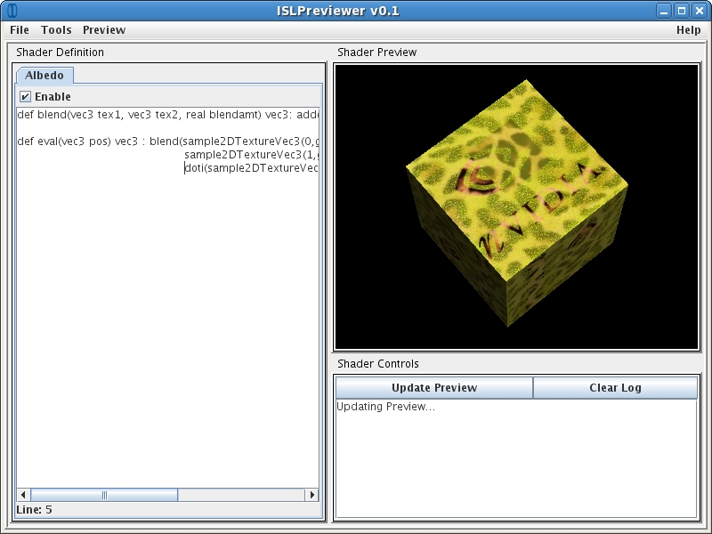Image resolution: width=712 pixels, height=534 pixels.
Task: Click the Update Preview button
Action: click(x=434, y=388)
